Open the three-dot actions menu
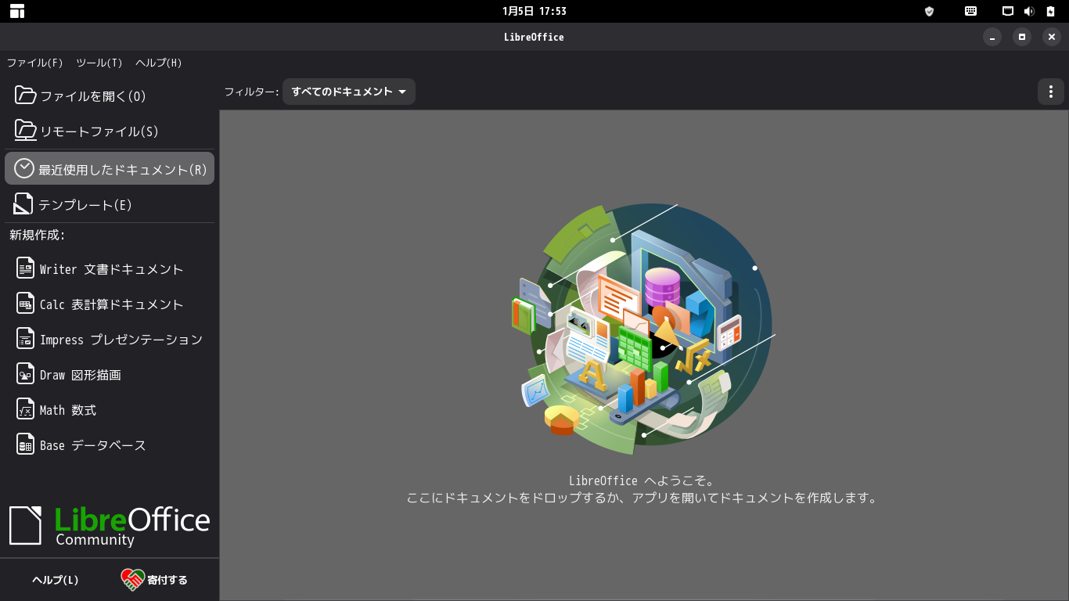 [1050, 92]
